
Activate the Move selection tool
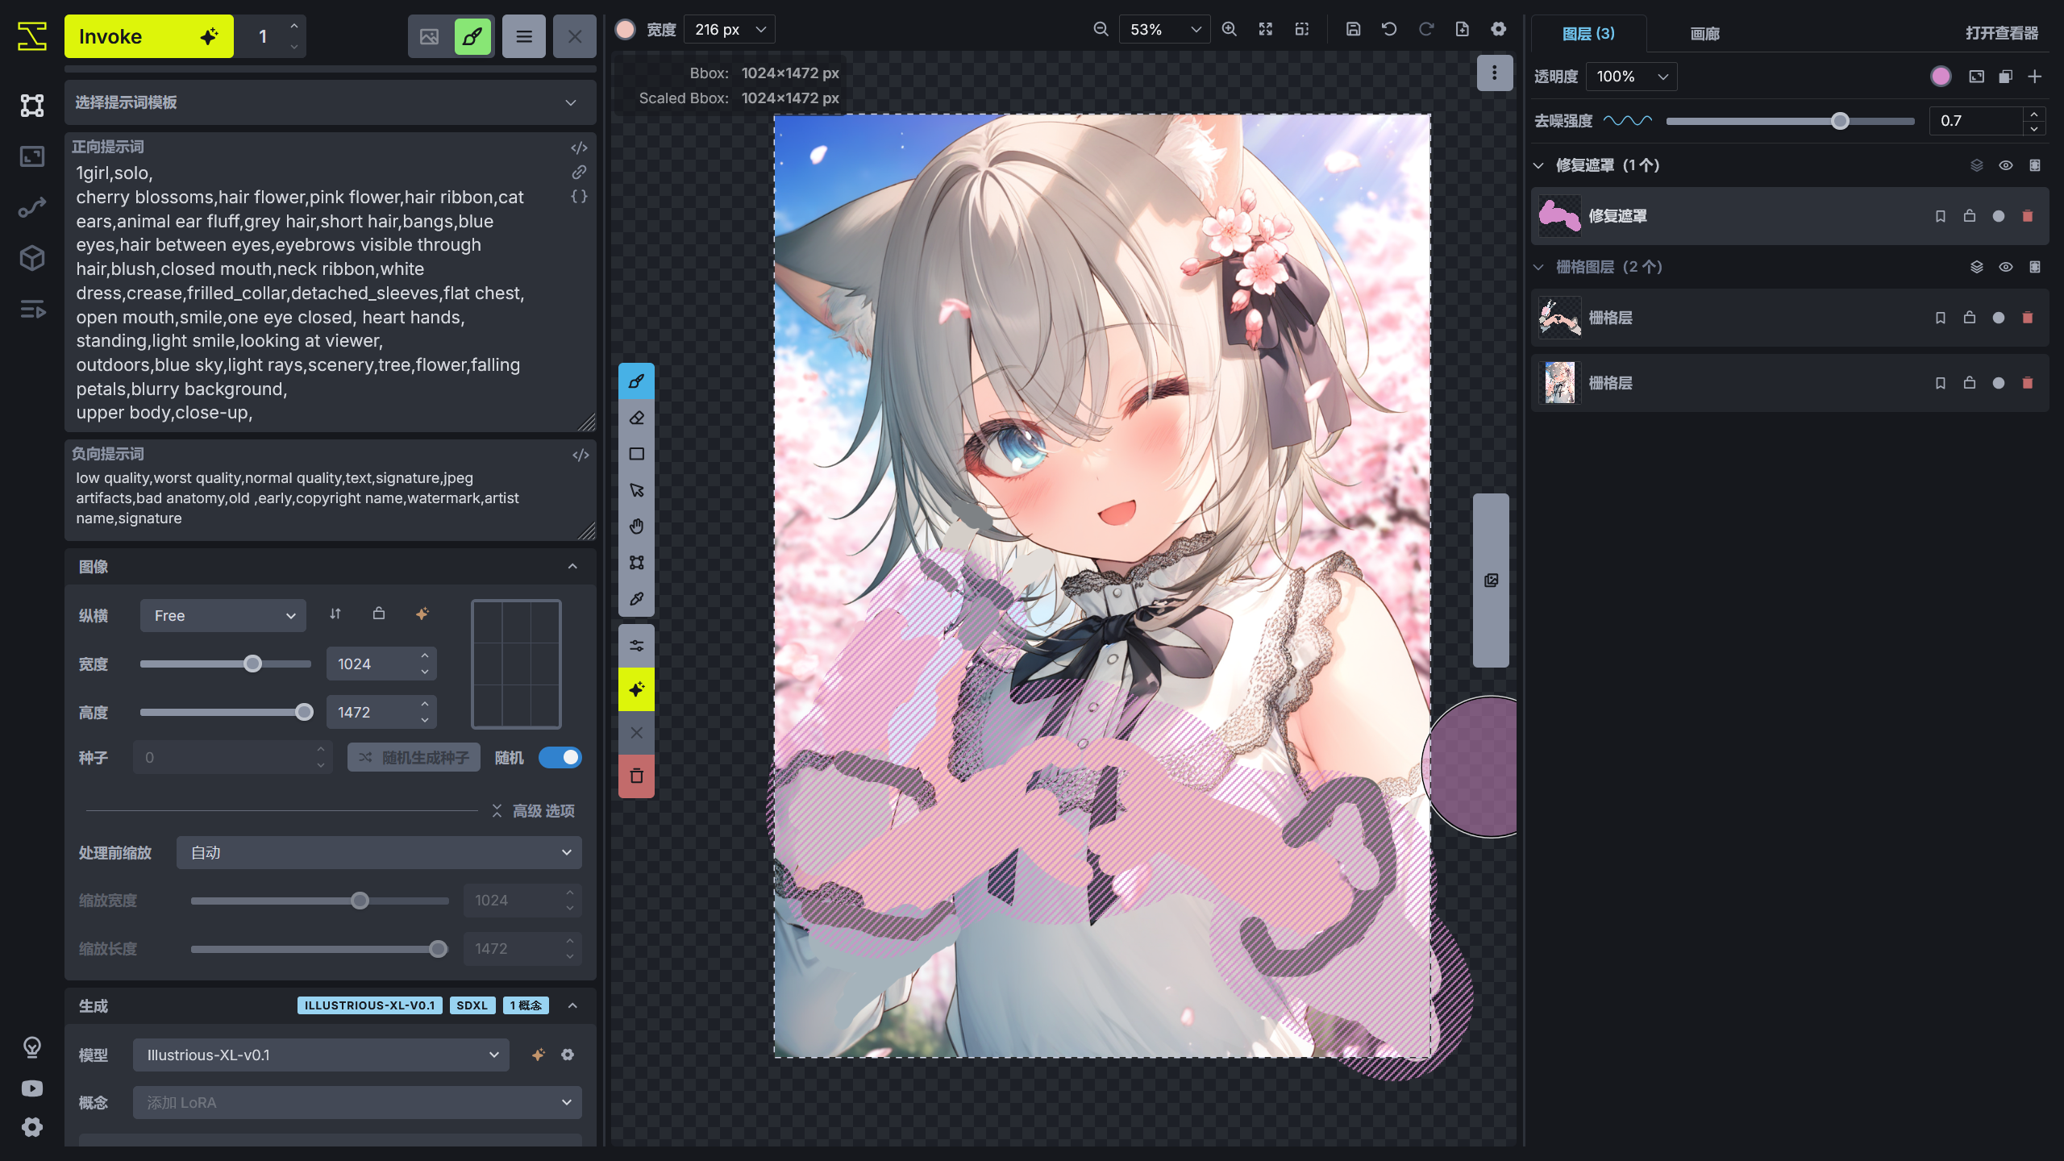[636, 489]
